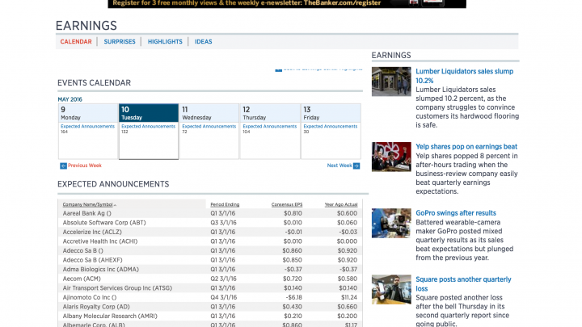Click Accretive Health Inc (ACHI)
This screenshot has height=327, width=582.
coord(100,241)
